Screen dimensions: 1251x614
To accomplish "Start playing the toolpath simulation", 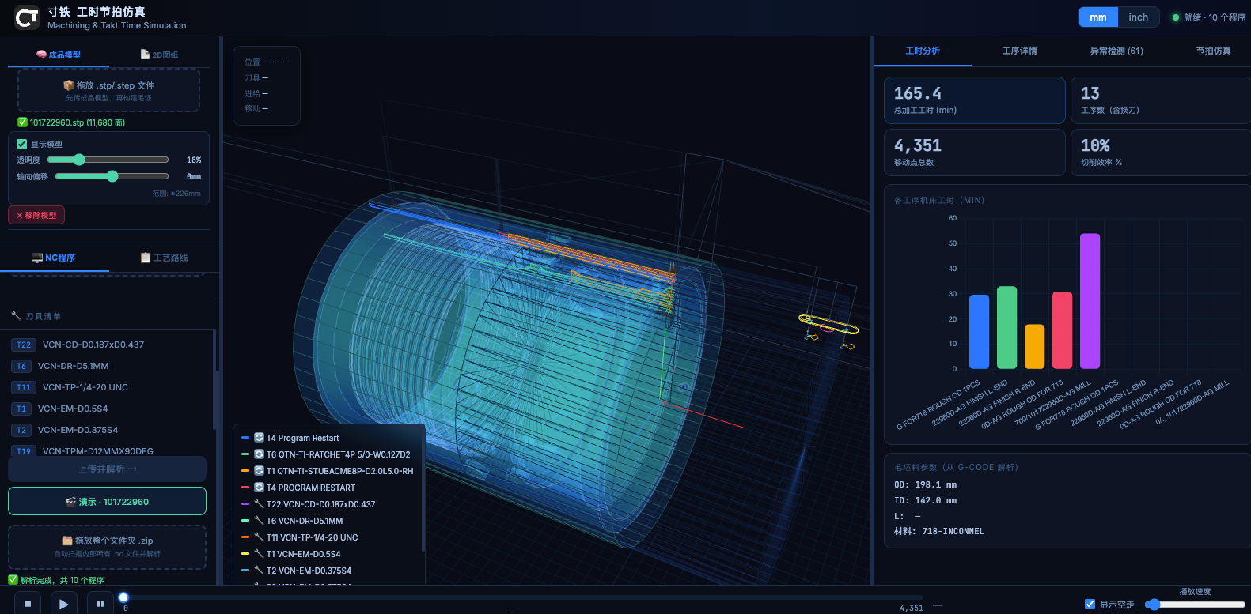I will 63,604.
